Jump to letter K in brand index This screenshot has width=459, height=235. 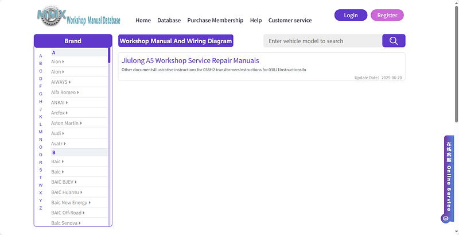pyautogui.click(x=41, y=117)
